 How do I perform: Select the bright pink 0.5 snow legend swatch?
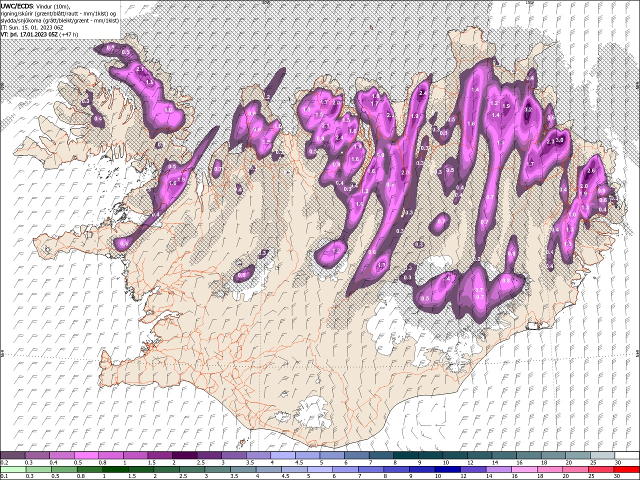(x=86, y=454)
